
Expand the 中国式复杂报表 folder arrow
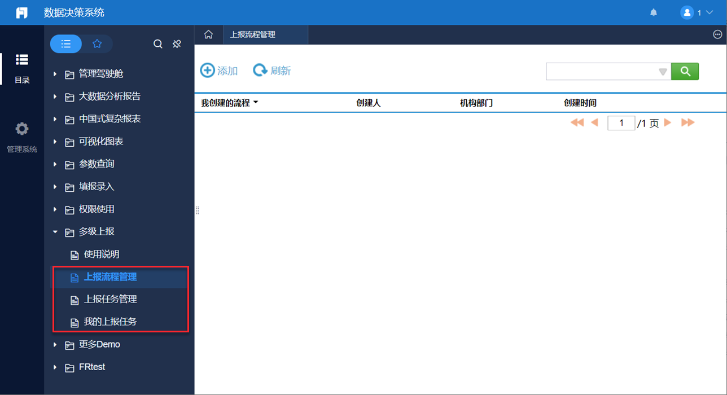pyautogui.click(x=55, y=119)
